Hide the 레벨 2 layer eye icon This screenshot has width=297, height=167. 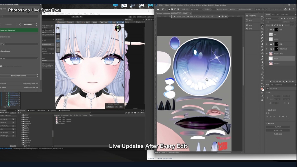pos(267,44)
